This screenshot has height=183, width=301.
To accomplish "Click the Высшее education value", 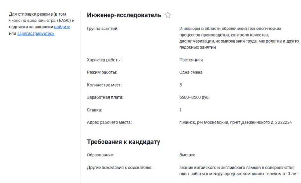I will pos(187,155).
